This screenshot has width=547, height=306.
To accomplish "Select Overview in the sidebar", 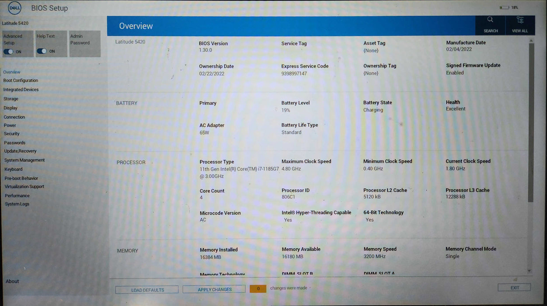I will [x=12, y=72].
